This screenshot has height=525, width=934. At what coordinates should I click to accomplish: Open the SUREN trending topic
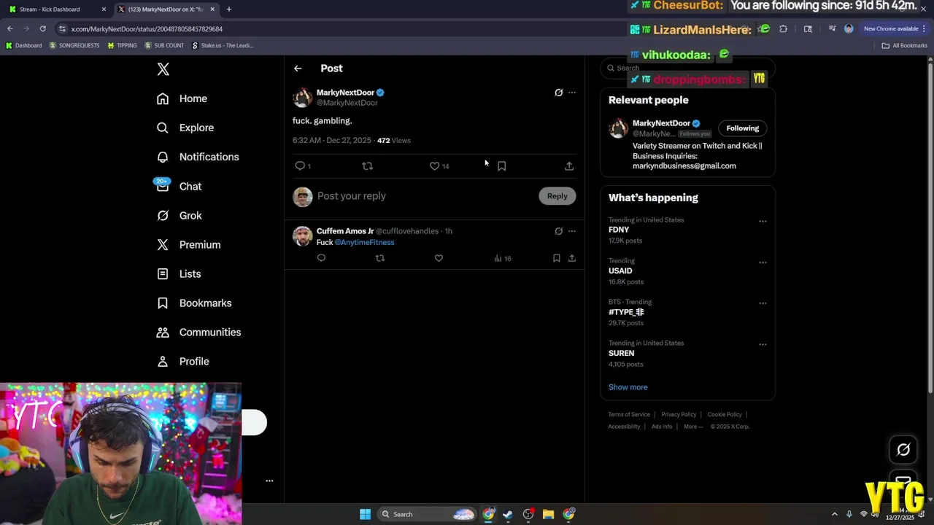pos(622,353)
